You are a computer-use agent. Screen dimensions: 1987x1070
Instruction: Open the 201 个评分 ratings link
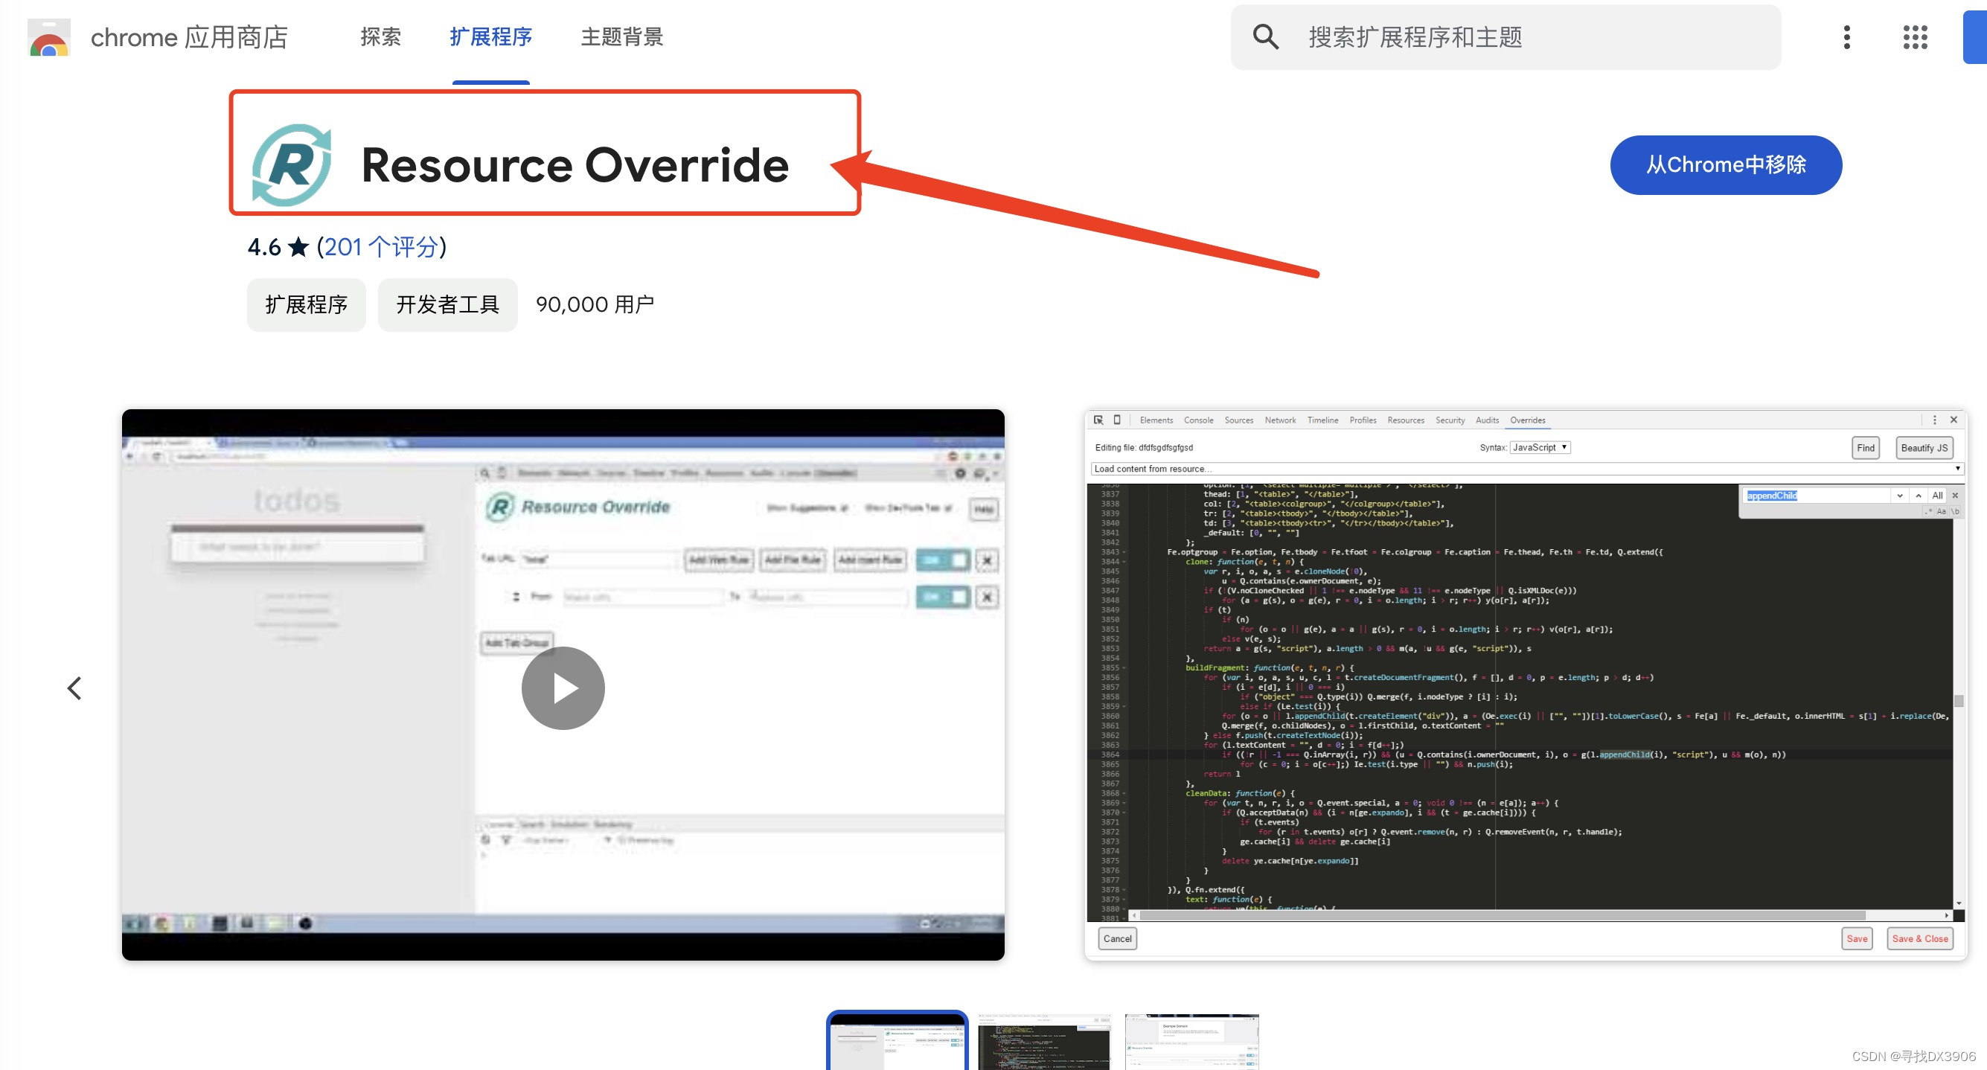point(381,247)
